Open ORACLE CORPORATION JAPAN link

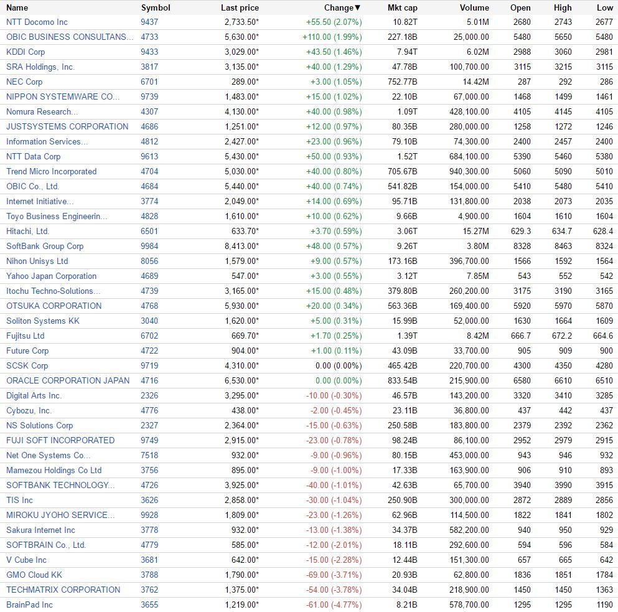68,381
